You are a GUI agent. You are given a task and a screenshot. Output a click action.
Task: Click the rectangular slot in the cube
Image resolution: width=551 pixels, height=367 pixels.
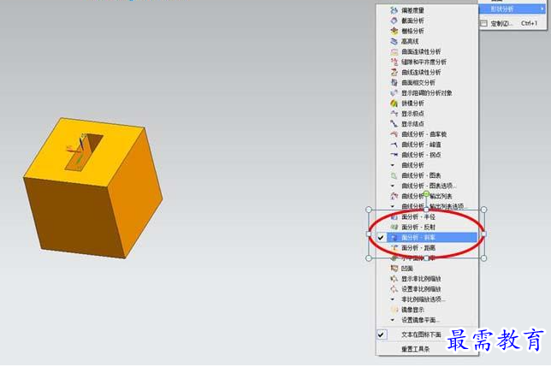(x=84, y=152)
